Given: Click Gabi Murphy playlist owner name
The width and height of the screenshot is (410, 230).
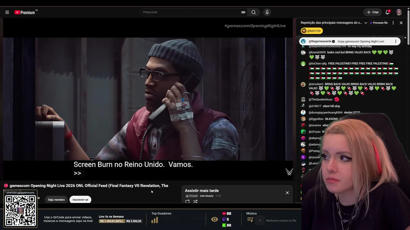Looking at the screenshot, I should pos(207,196).
